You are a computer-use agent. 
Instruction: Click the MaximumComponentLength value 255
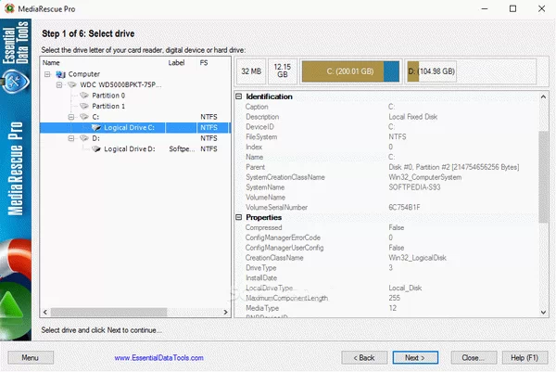(x=395, y=298)
